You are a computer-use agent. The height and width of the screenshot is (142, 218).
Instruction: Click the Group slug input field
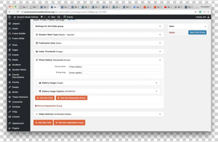pos(115,73)
